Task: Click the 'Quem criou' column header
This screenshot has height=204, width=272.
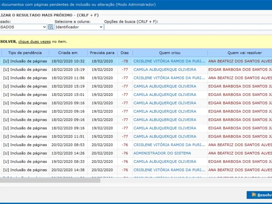Action: 170,53
